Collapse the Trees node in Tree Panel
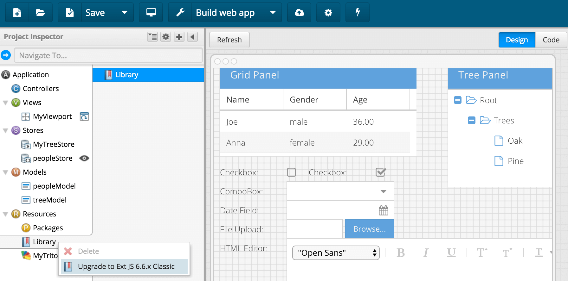The height and width of the screenshot is (281, 568). (472, 121)
